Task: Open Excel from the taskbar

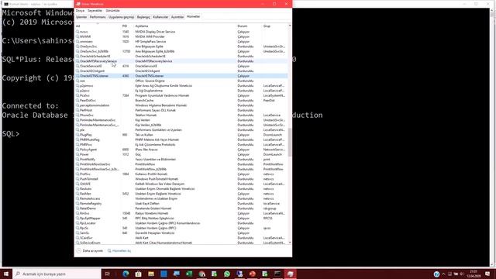Action: click(189, 274)
